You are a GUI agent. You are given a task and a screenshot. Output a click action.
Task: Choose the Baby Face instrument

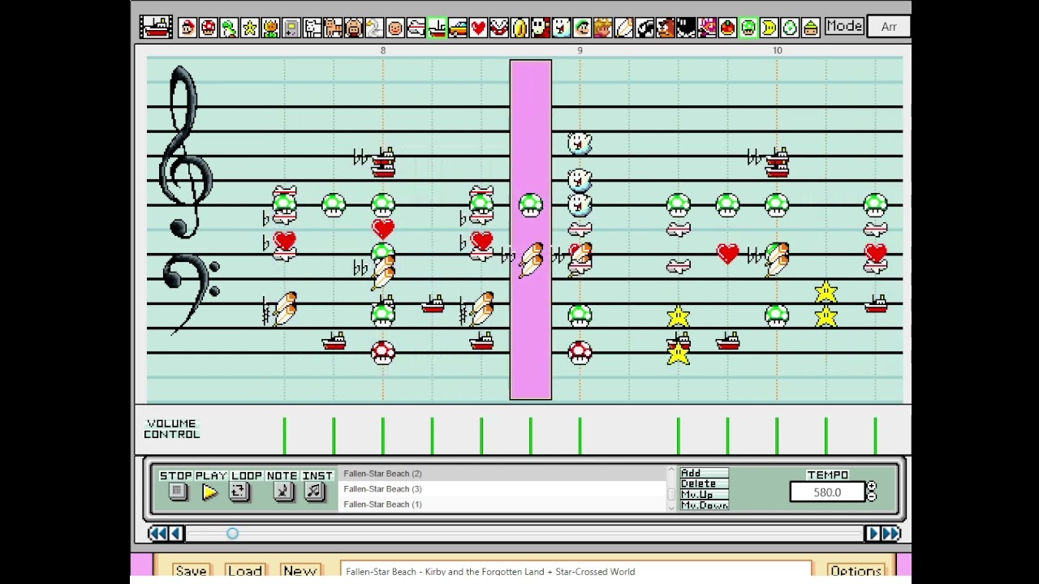[x=395, y=28]
